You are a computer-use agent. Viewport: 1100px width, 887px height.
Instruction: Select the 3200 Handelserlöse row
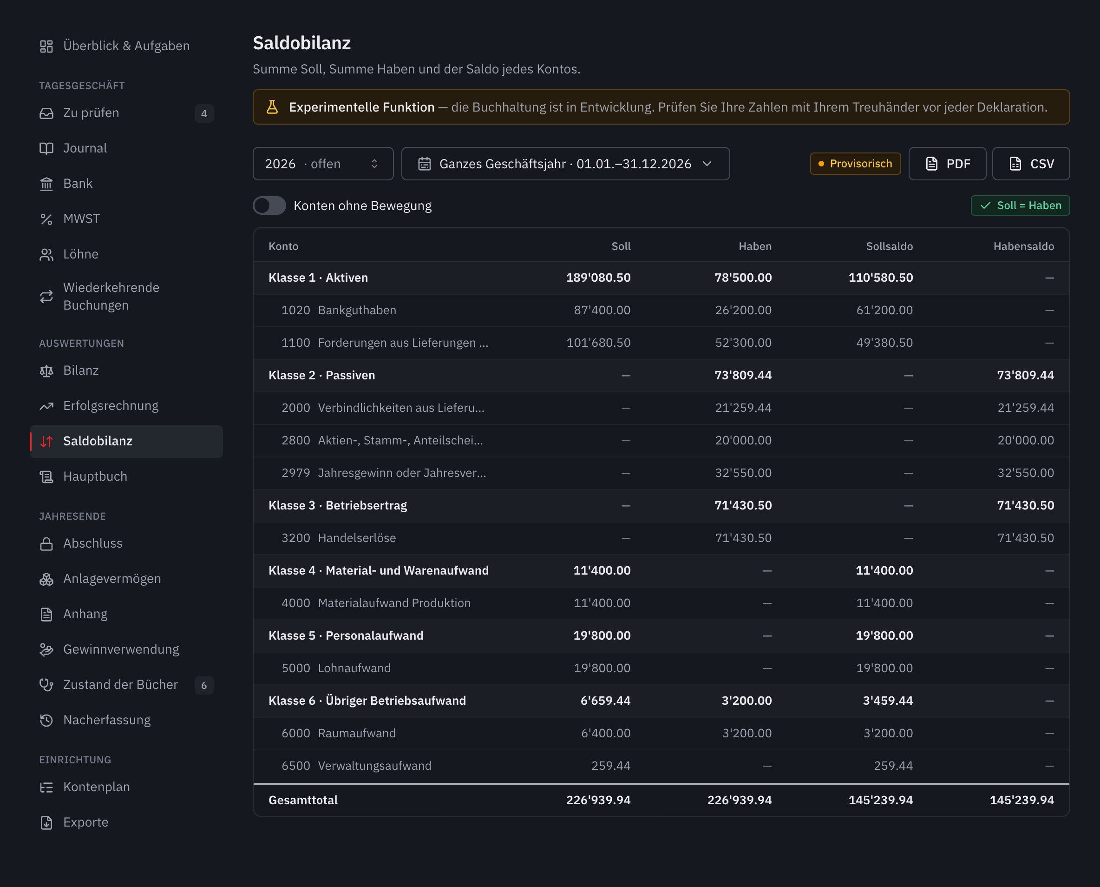(661, 538)
